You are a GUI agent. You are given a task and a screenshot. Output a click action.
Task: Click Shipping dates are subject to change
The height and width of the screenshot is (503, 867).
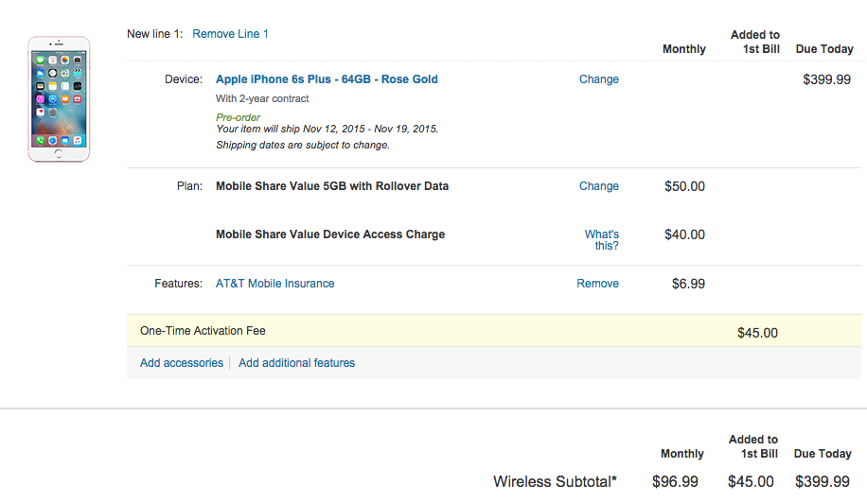point(303,145)
